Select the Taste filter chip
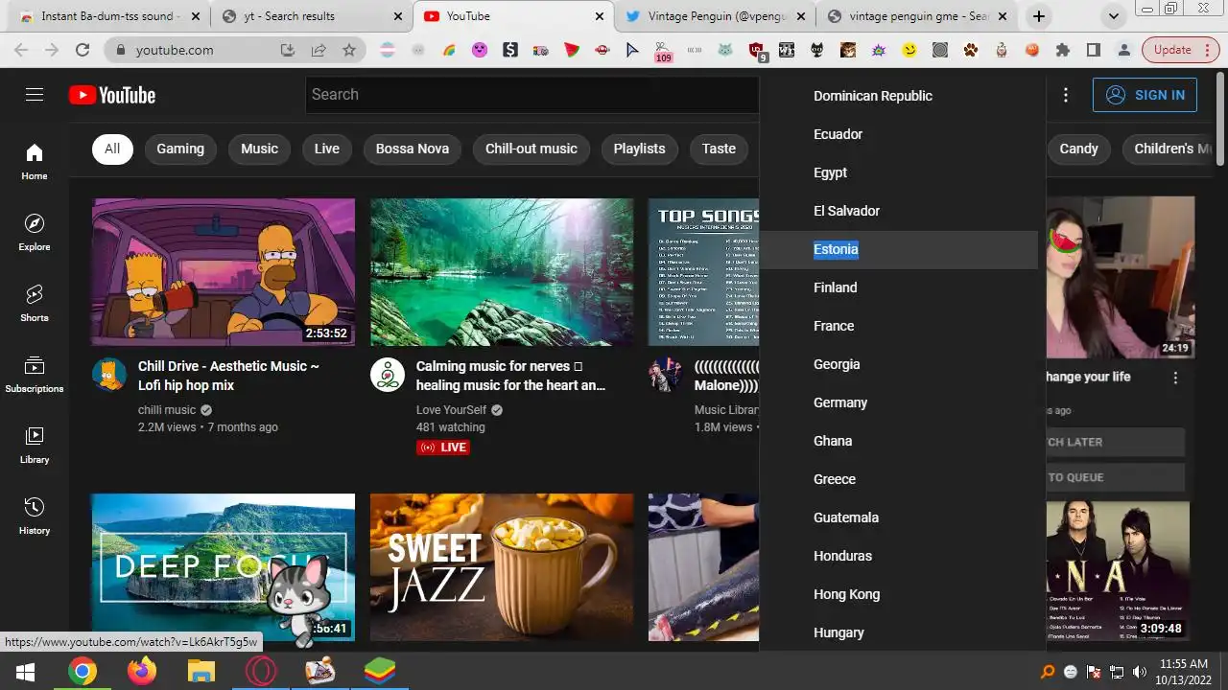Image resolution: width=1228 pixels, height=690 pixels. [719, 149]
